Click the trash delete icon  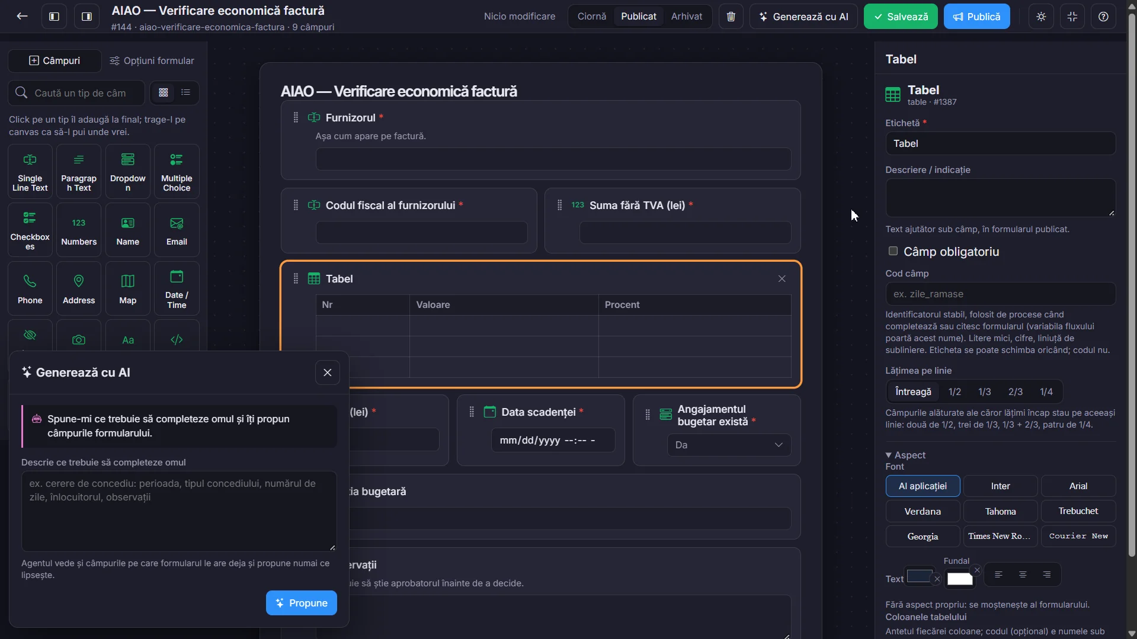coord(731,17)
